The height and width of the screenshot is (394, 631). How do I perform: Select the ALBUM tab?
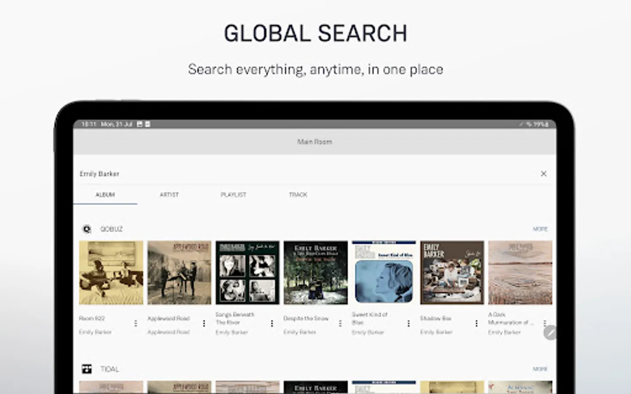point(105,195)
